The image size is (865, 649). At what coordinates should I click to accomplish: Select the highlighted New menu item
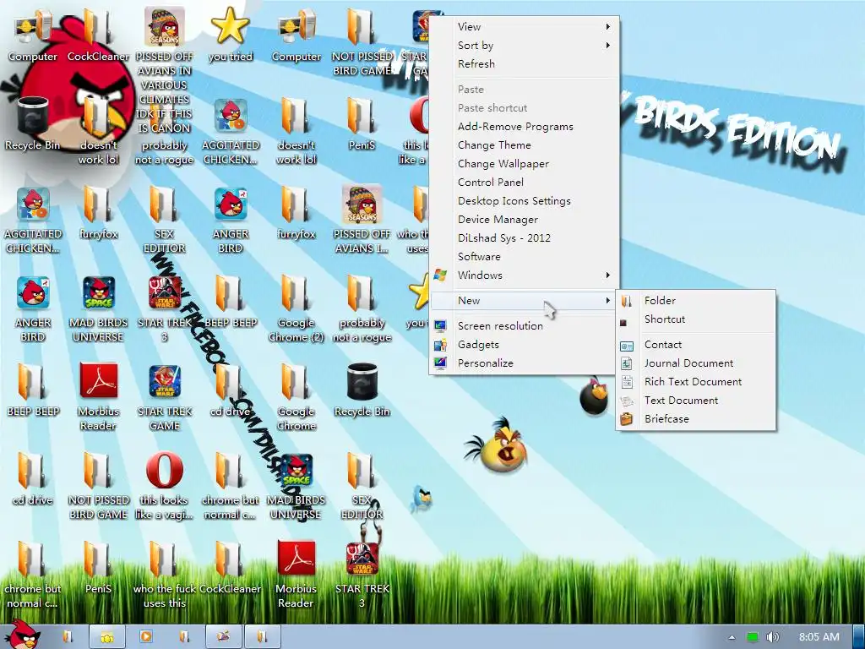(x=524, y=301)
